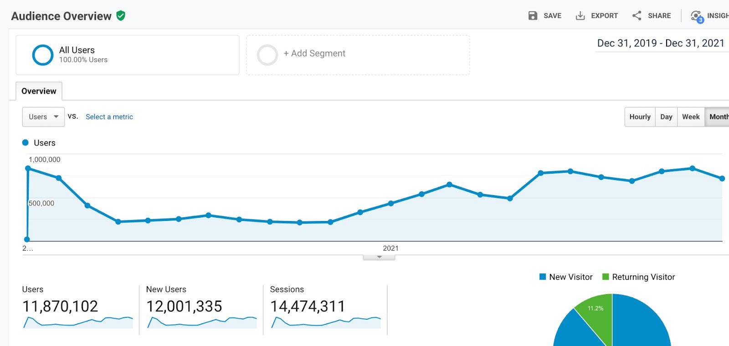
Task: Set the chart interval to Month
Action: click(717, 117)
